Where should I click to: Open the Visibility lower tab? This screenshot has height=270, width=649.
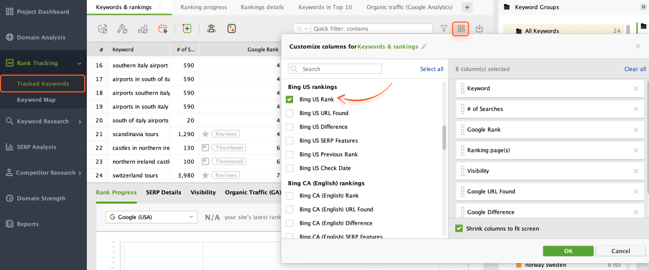click(203, 193)
